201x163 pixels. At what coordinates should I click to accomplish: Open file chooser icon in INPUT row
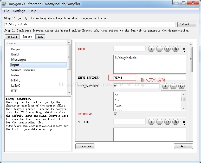click(176, 49)
